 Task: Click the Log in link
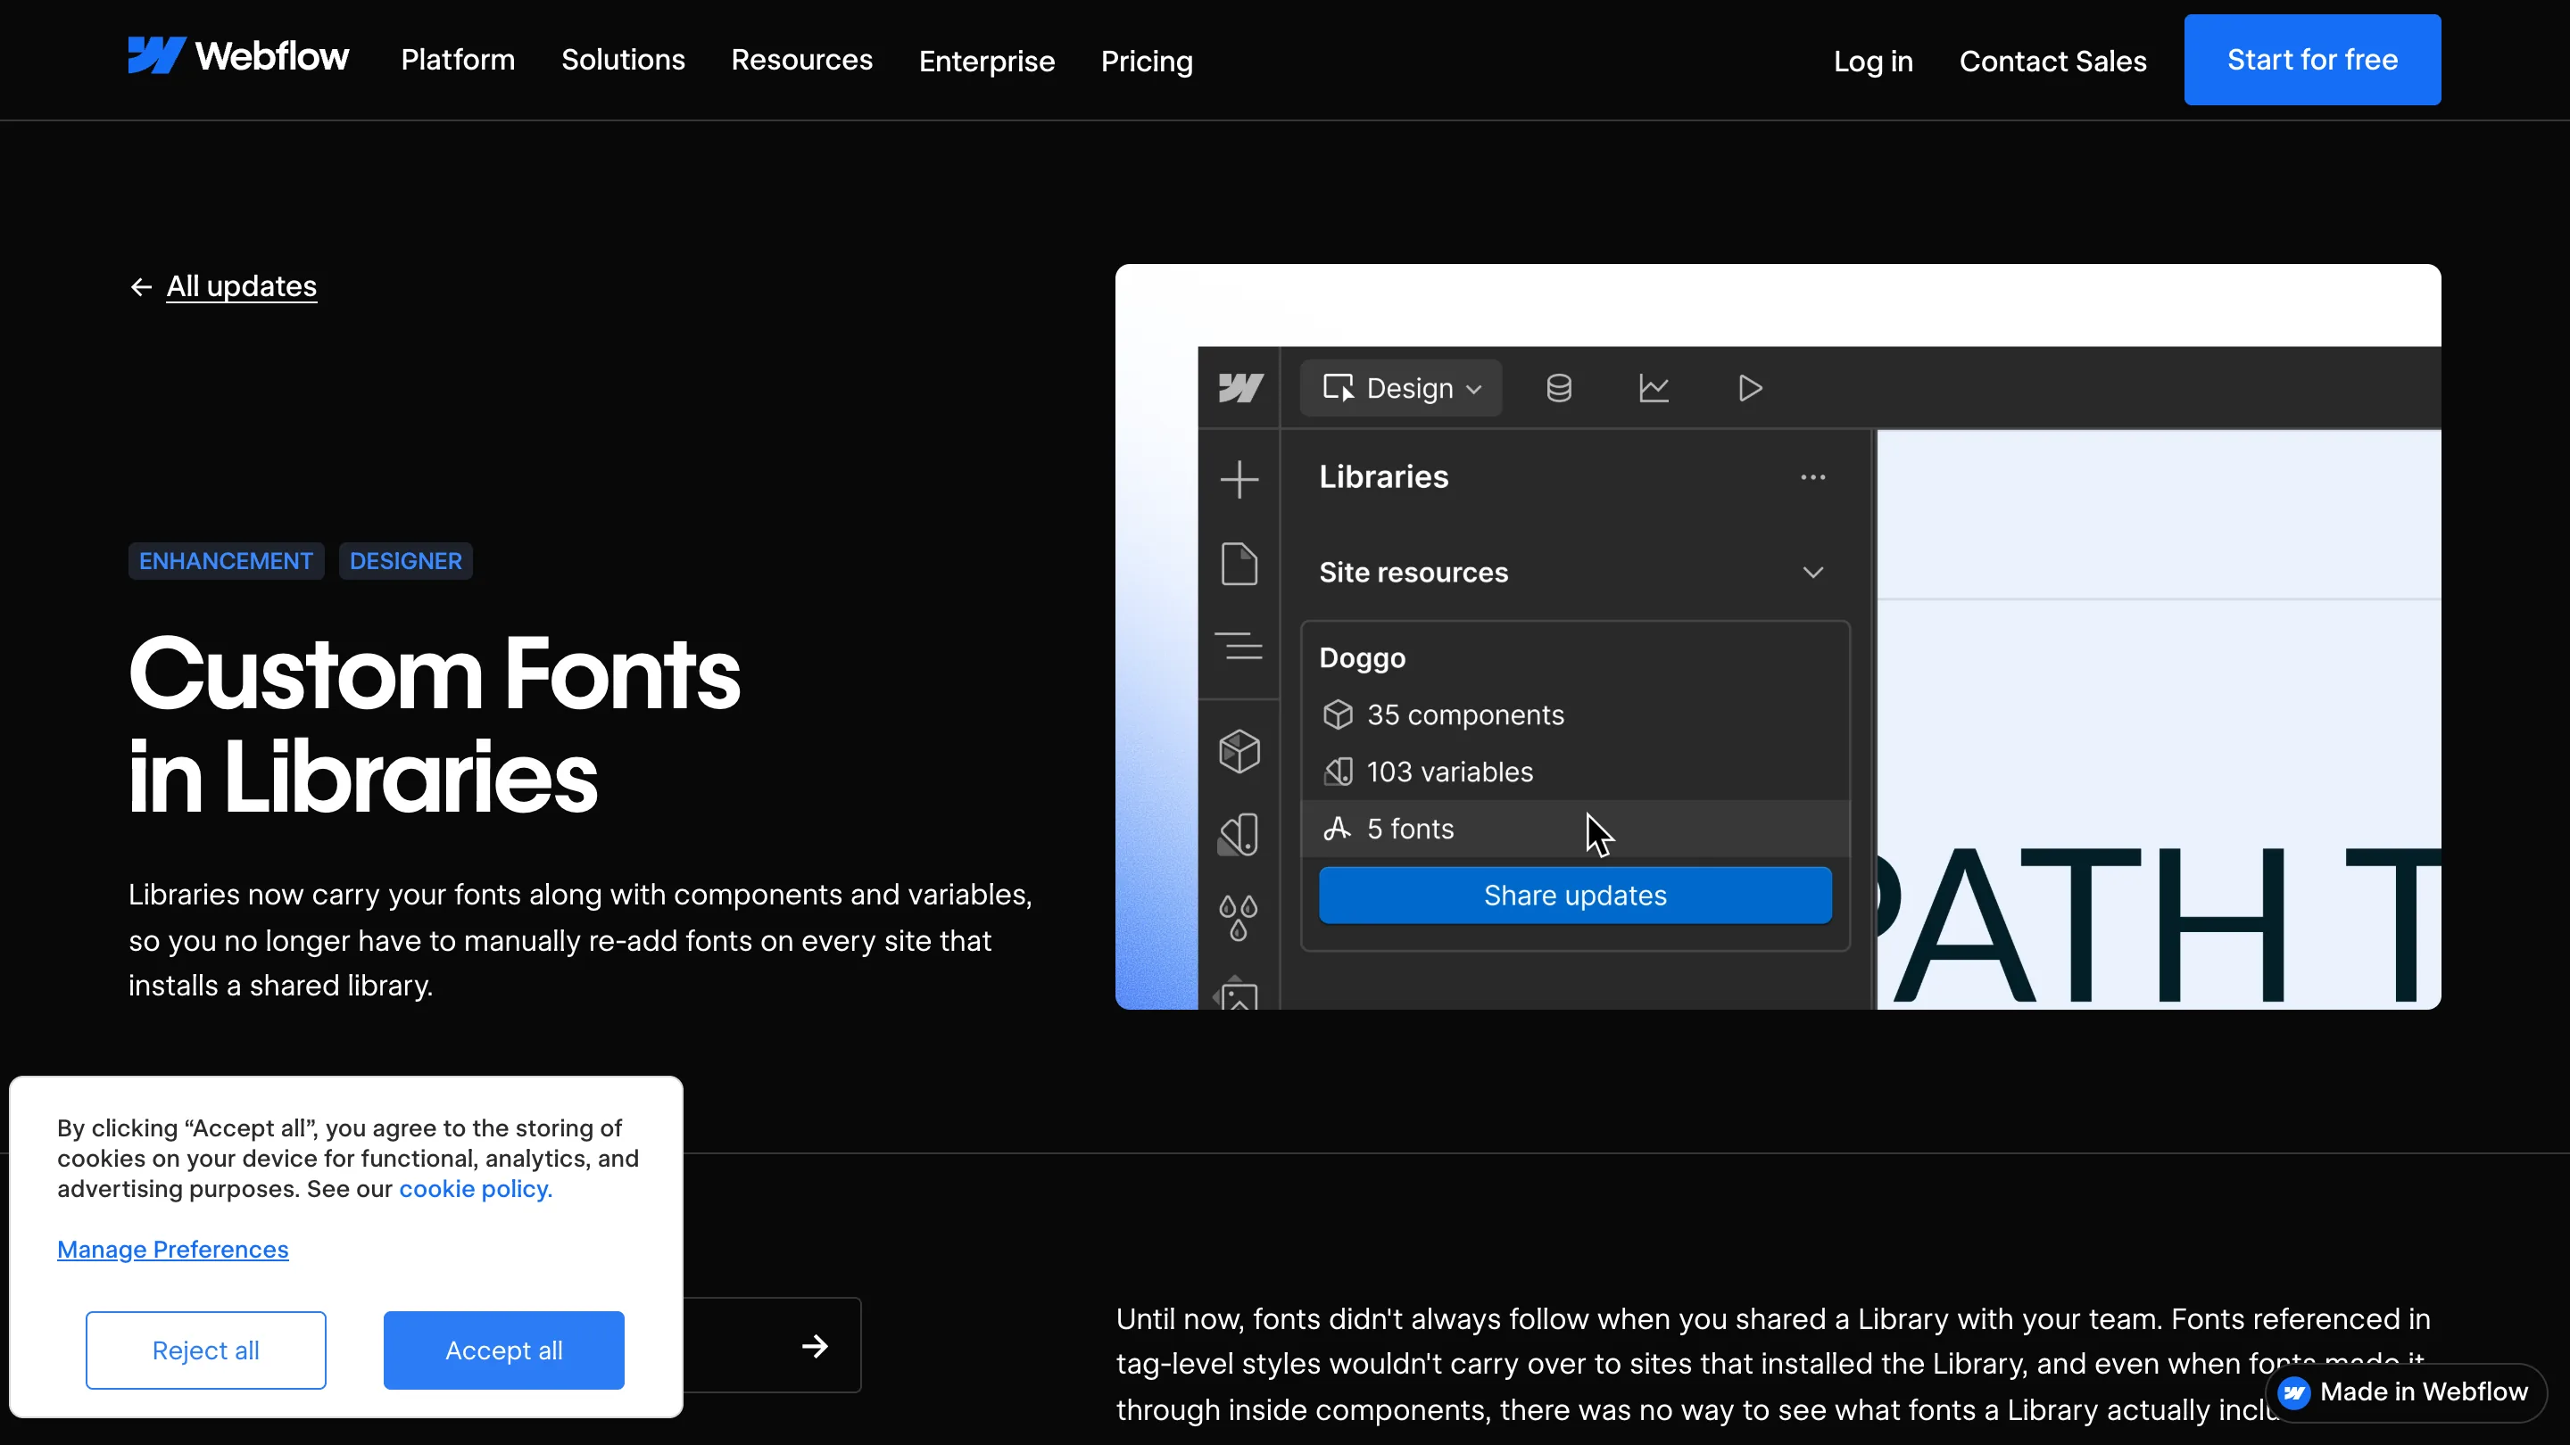click(x=1873, y=61)
